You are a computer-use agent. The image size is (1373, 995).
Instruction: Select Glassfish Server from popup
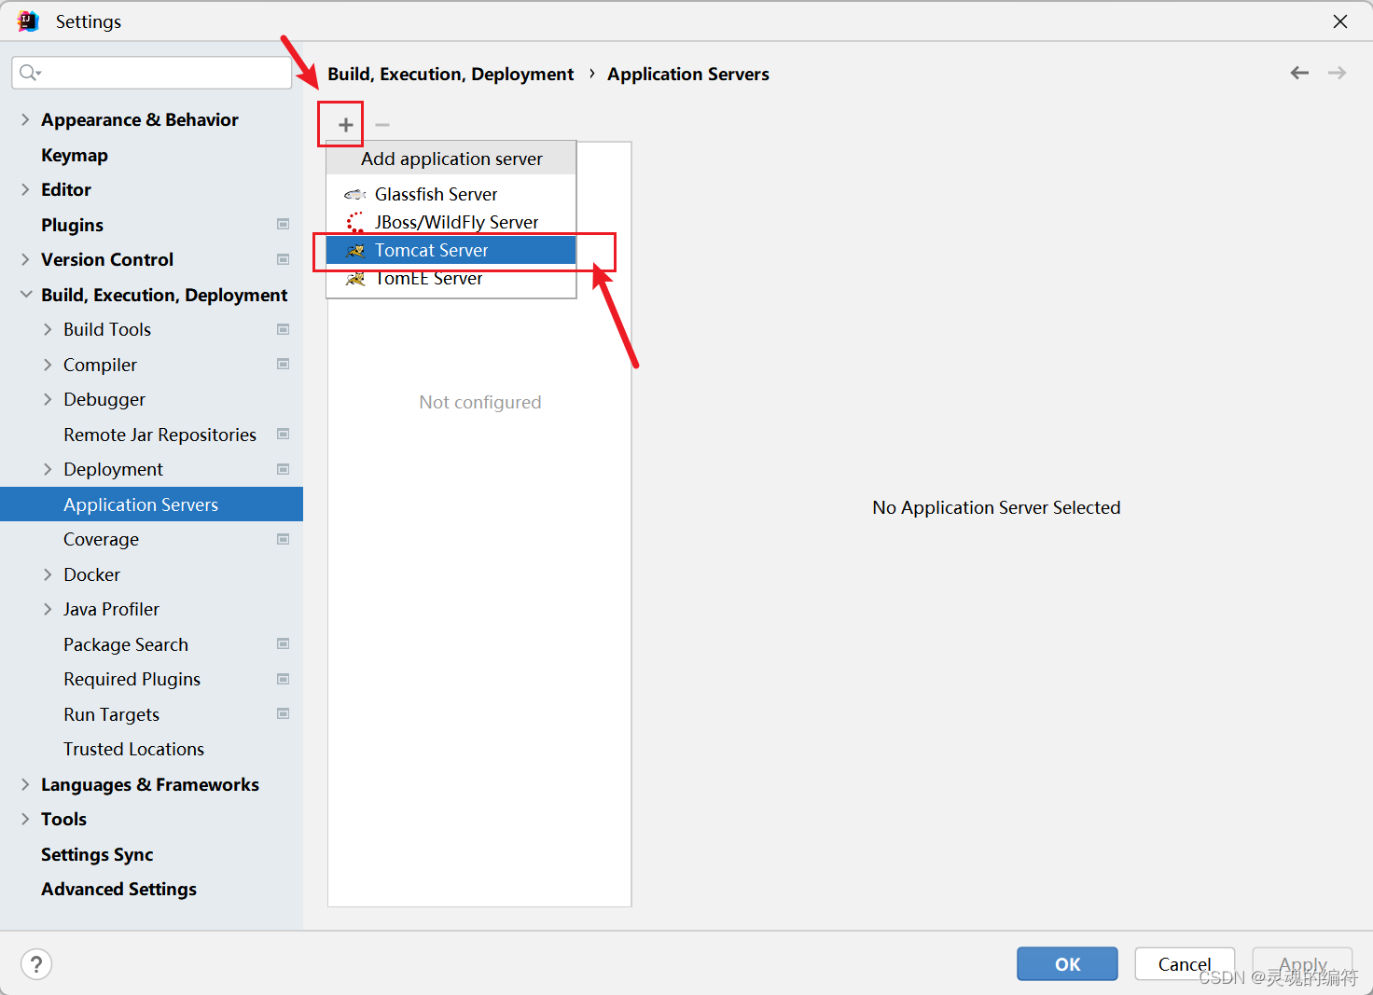coord(451,194)
